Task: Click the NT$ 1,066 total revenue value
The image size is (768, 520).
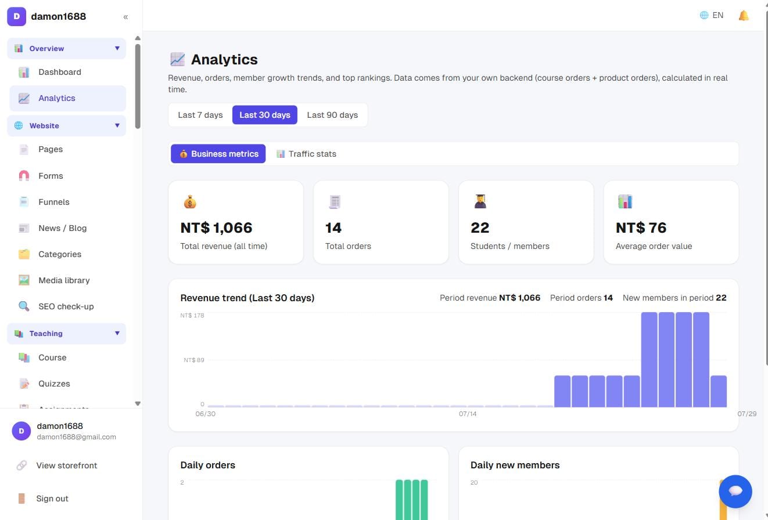Action: [216, 228]
